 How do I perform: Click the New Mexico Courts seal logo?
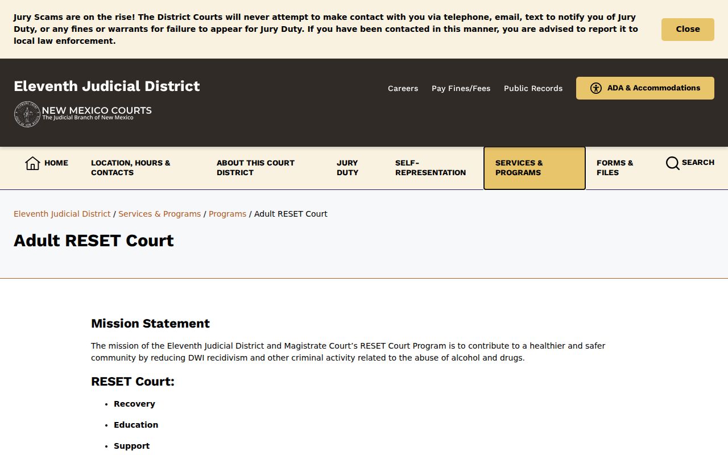(x=27, y=114)
